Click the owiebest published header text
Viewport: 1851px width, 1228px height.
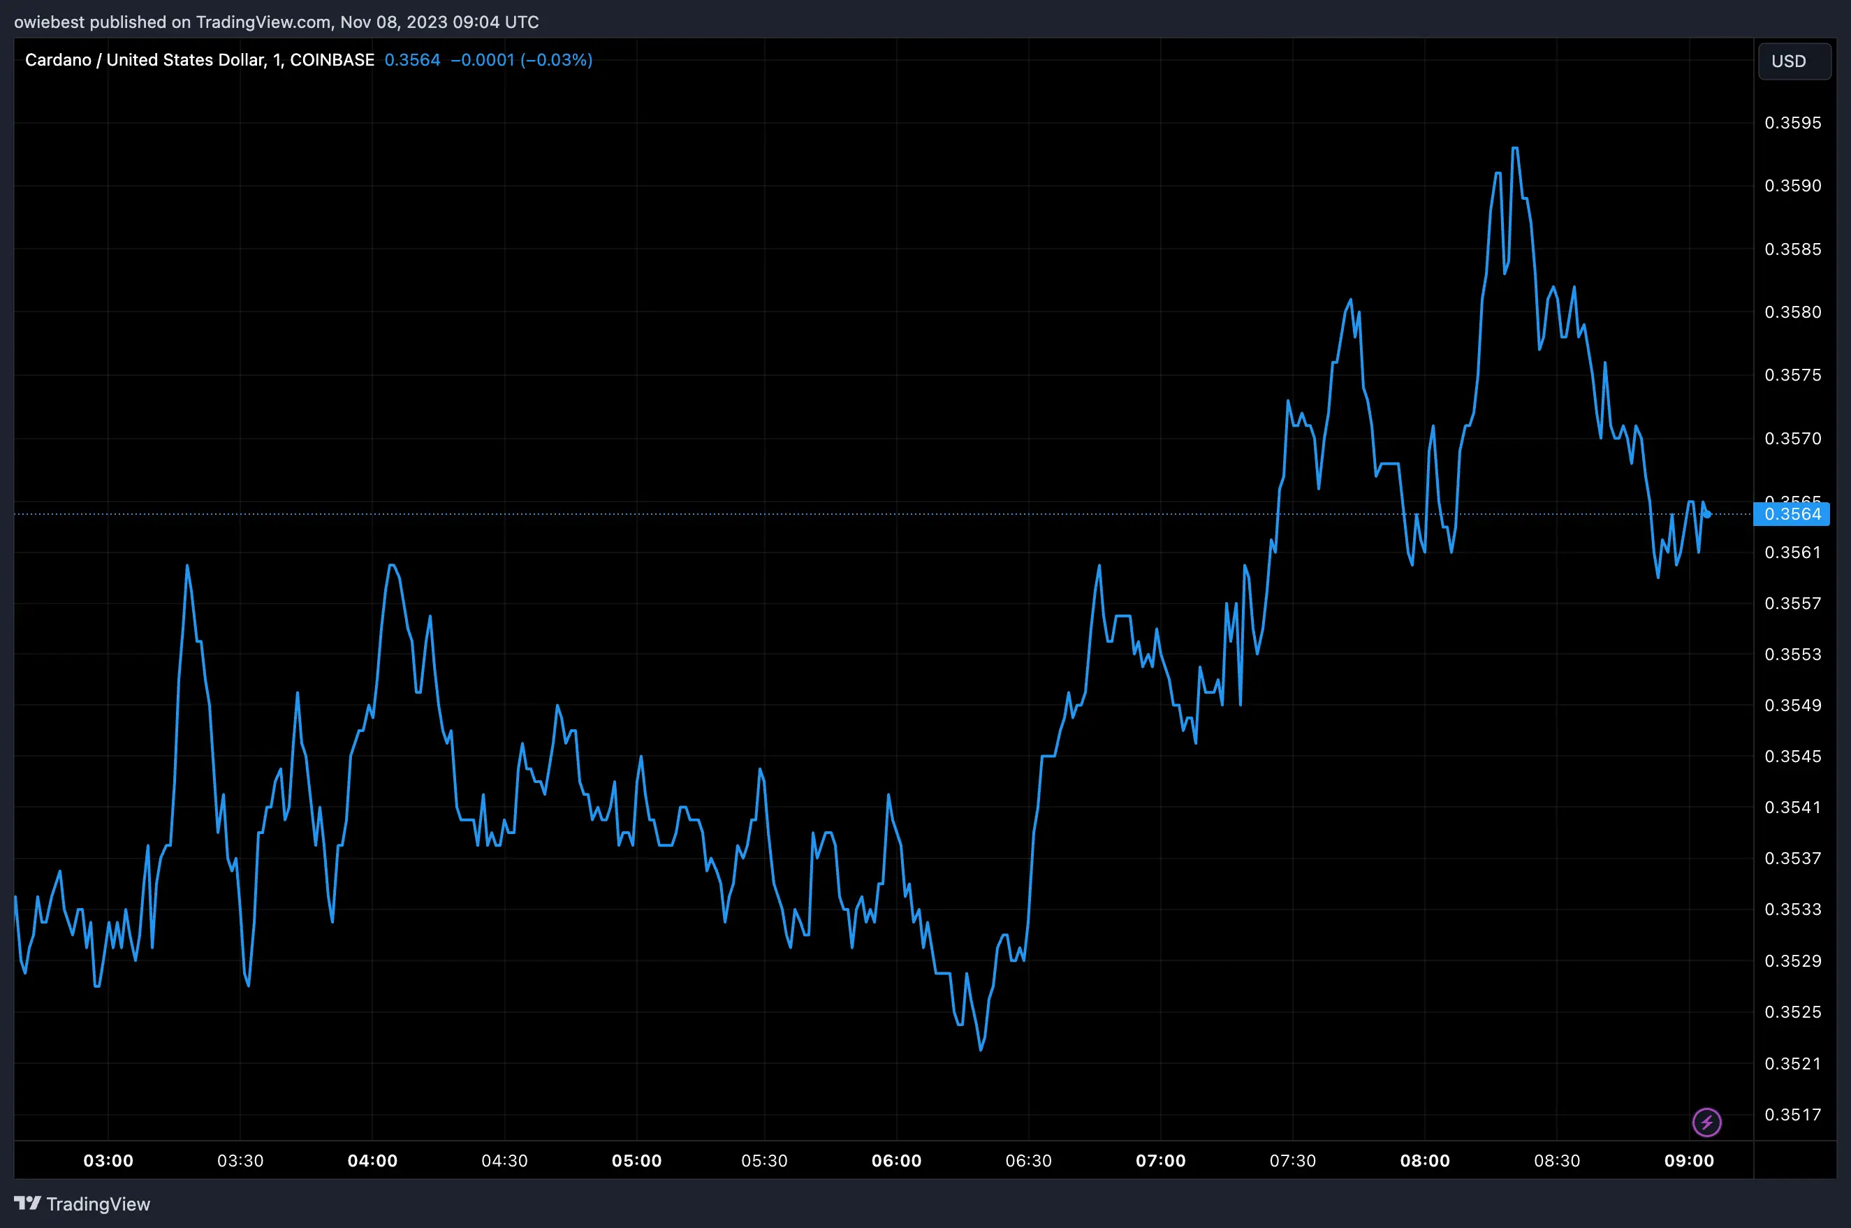[277, 22]
